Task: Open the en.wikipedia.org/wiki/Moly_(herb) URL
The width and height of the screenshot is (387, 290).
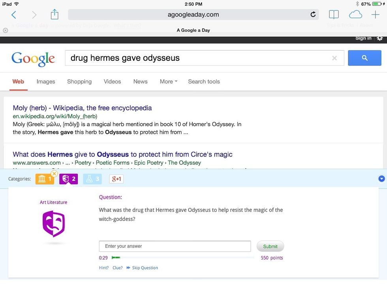Action: pyautogui.click(x=55, y=116)
